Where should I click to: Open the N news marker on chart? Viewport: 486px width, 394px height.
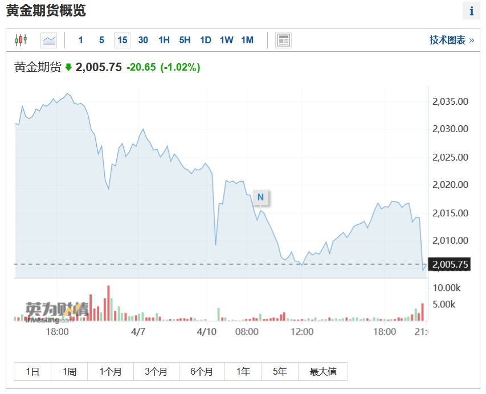coord(261,197)
